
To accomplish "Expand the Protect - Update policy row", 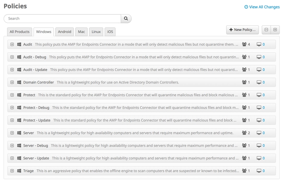I will (12, 120).
